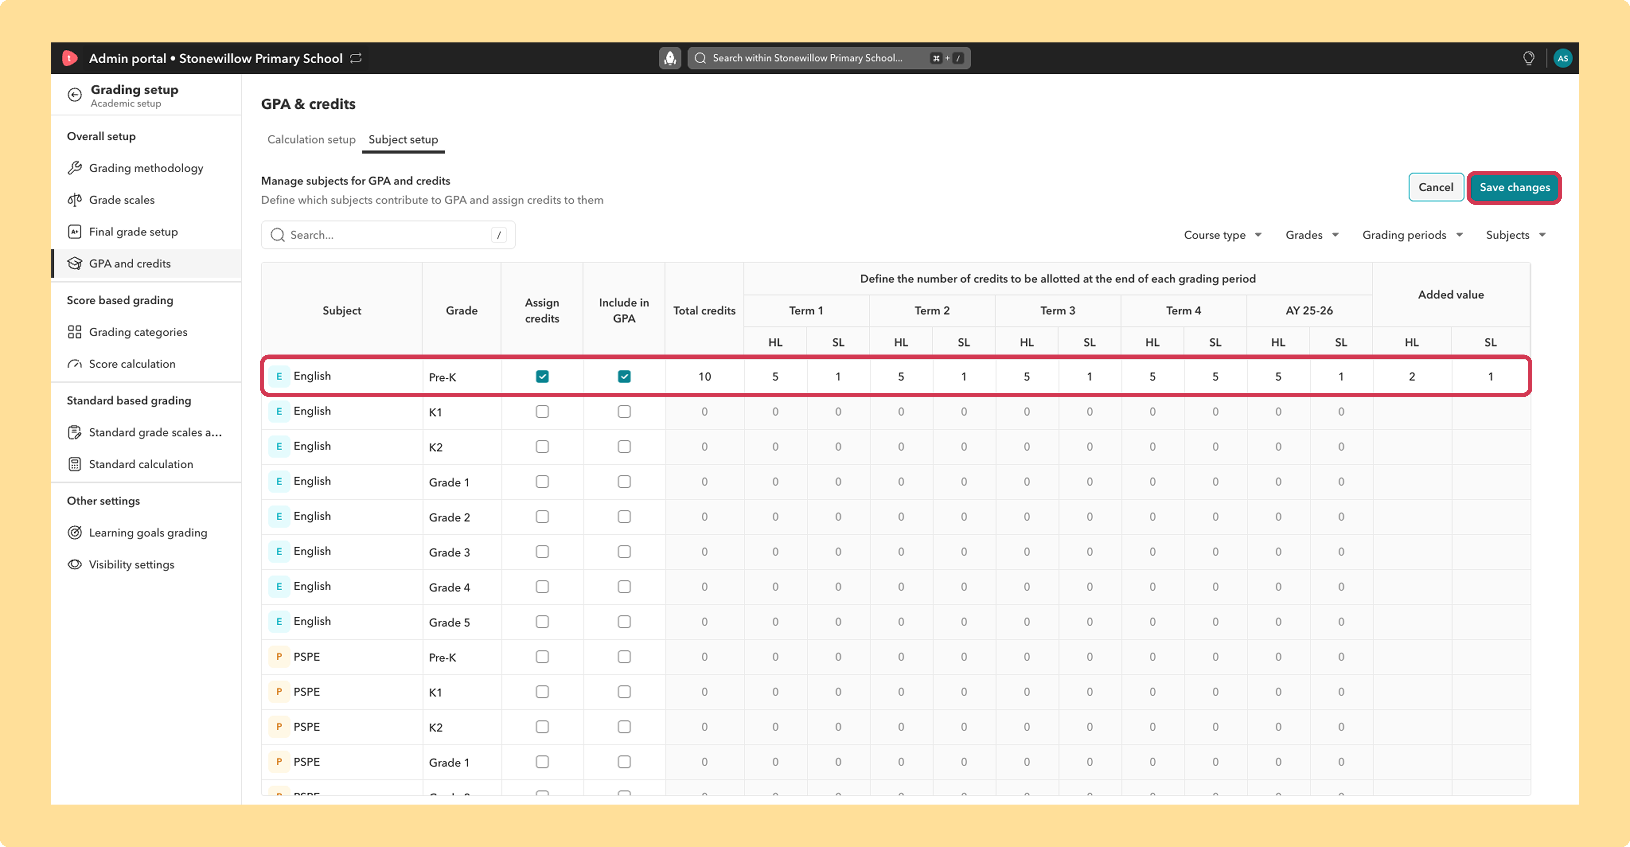
Task: Click the lightbulb tips icon
Action: coord(1528,58)
